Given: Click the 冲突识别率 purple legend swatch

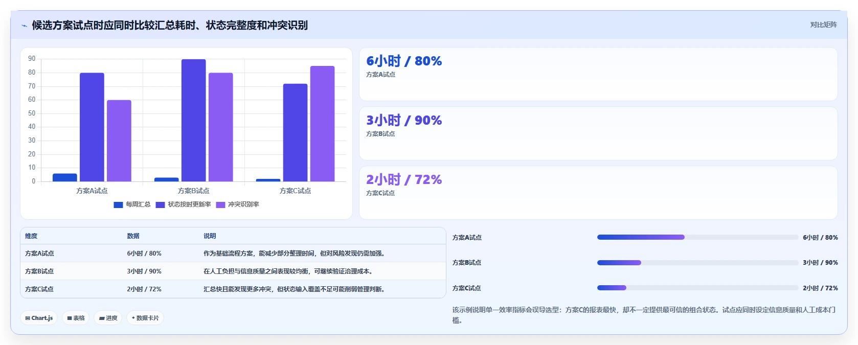Looking at the screenshot, I should point(220,204).
